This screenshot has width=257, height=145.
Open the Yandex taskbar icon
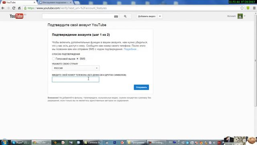click(x=122, y=143)
